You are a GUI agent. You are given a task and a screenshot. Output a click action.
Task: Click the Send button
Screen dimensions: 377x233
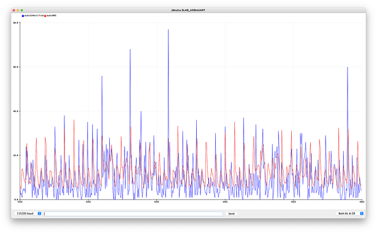[231, 213]
